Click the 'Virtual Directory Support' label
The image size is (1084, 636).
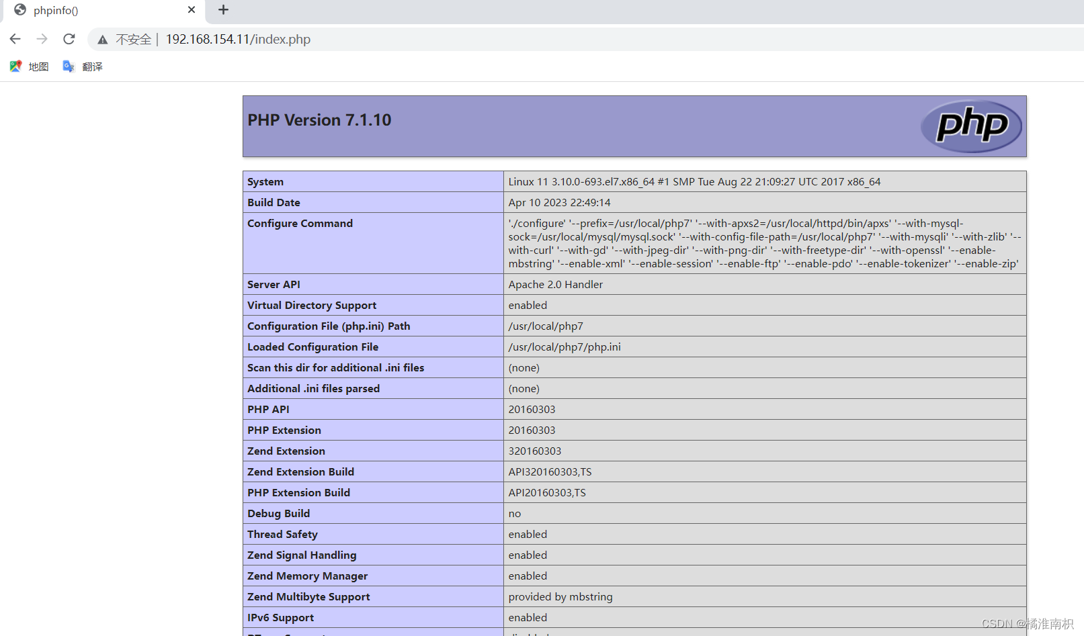click(312, 306)
